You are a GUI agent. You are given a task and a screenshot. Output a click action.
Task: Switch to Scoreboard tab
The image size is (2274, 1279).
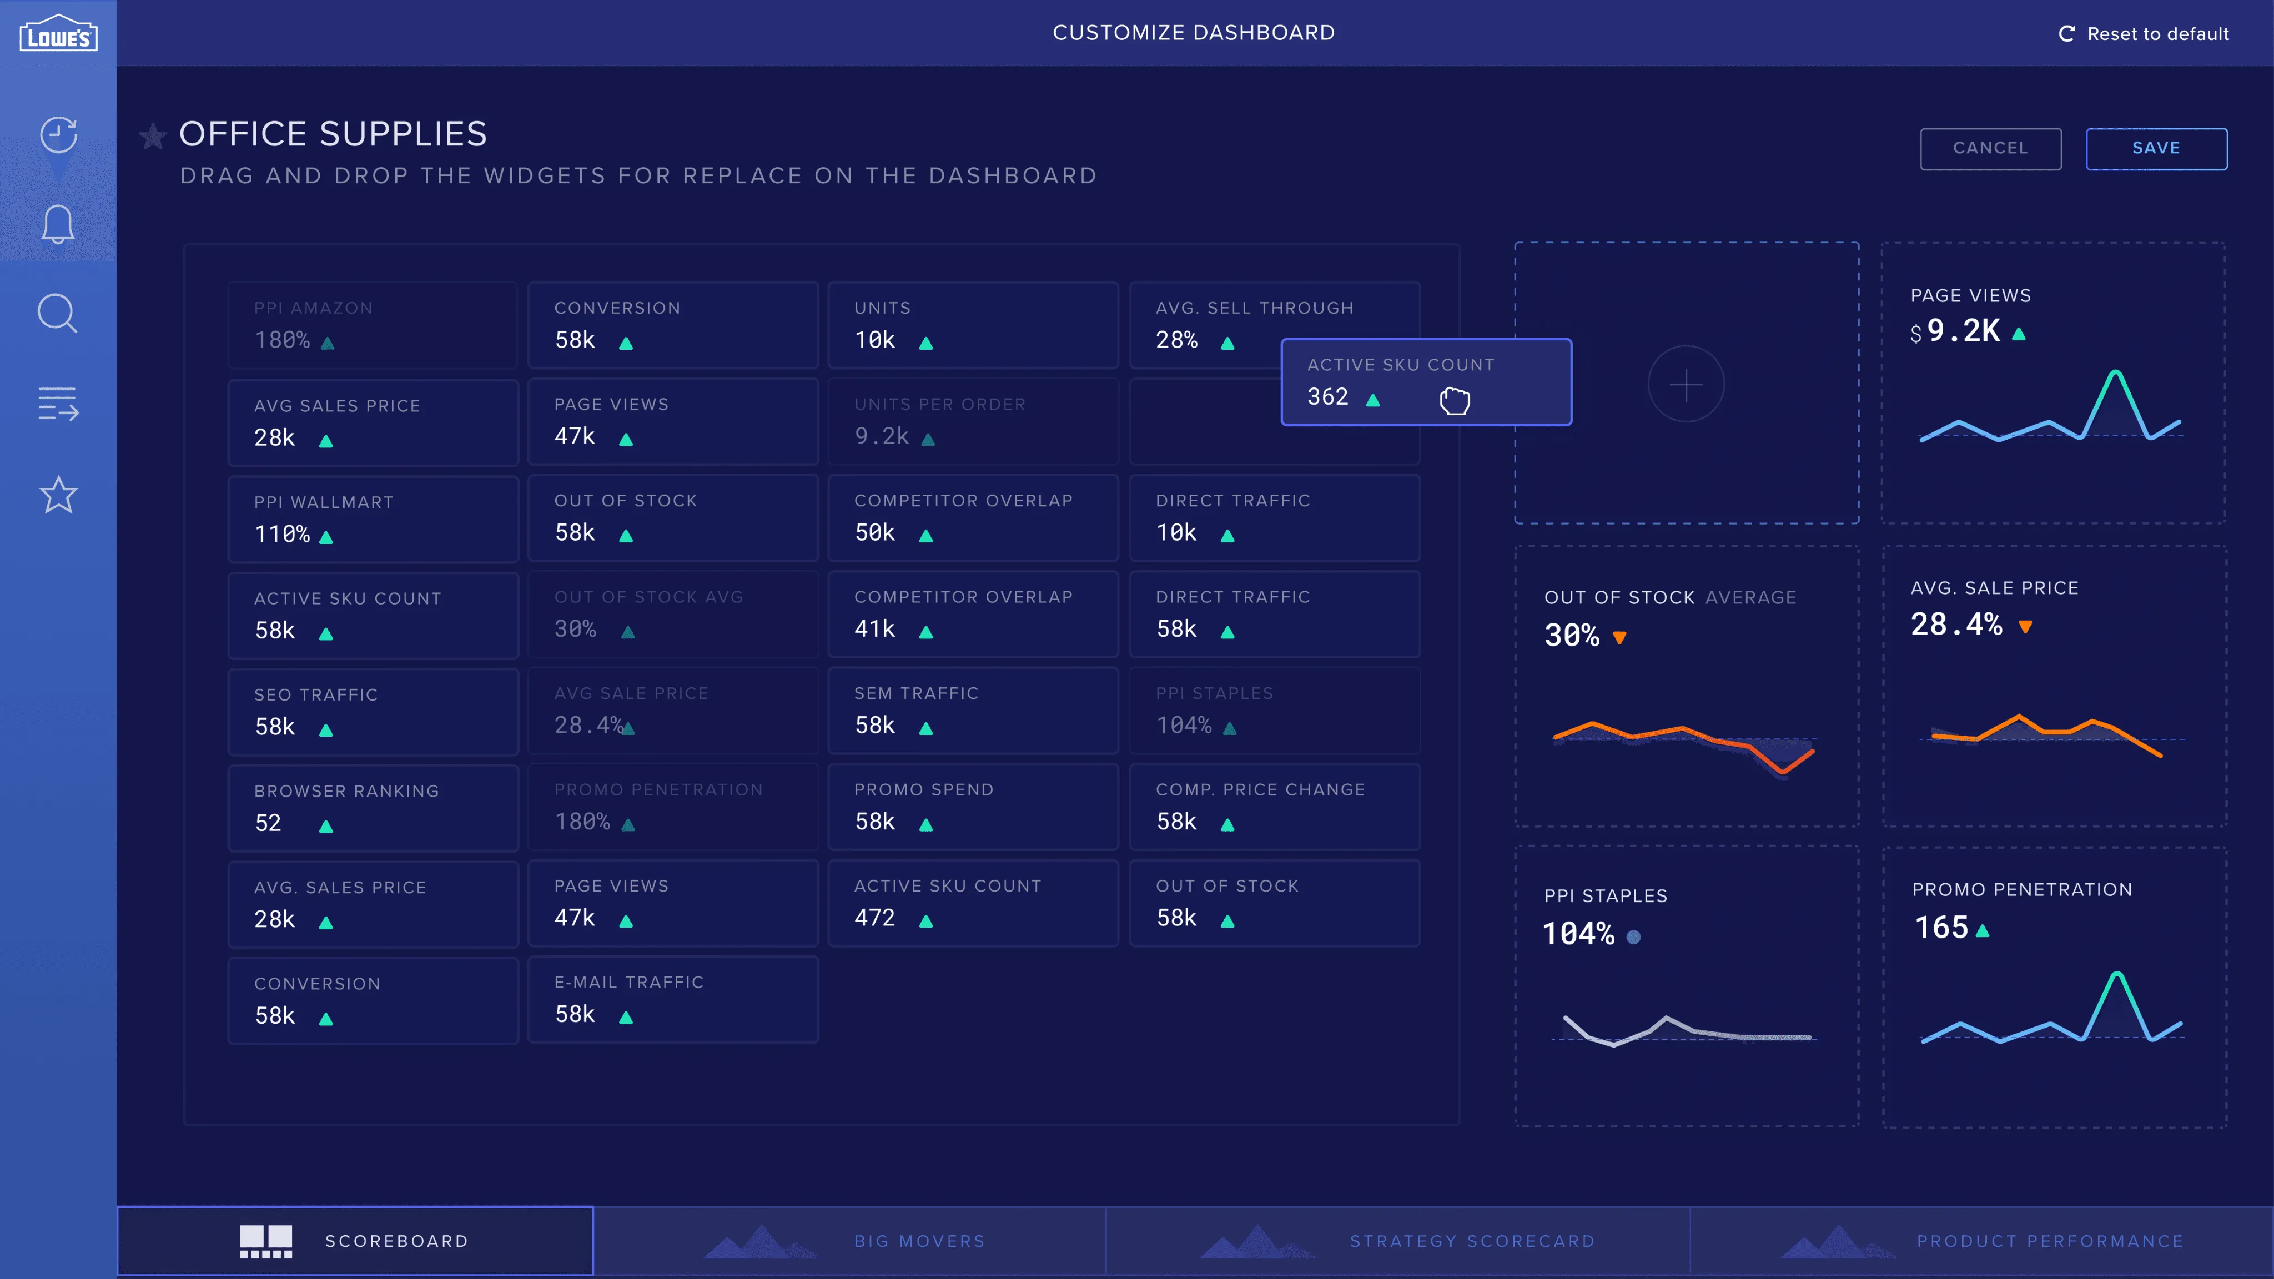(355, 1241)
